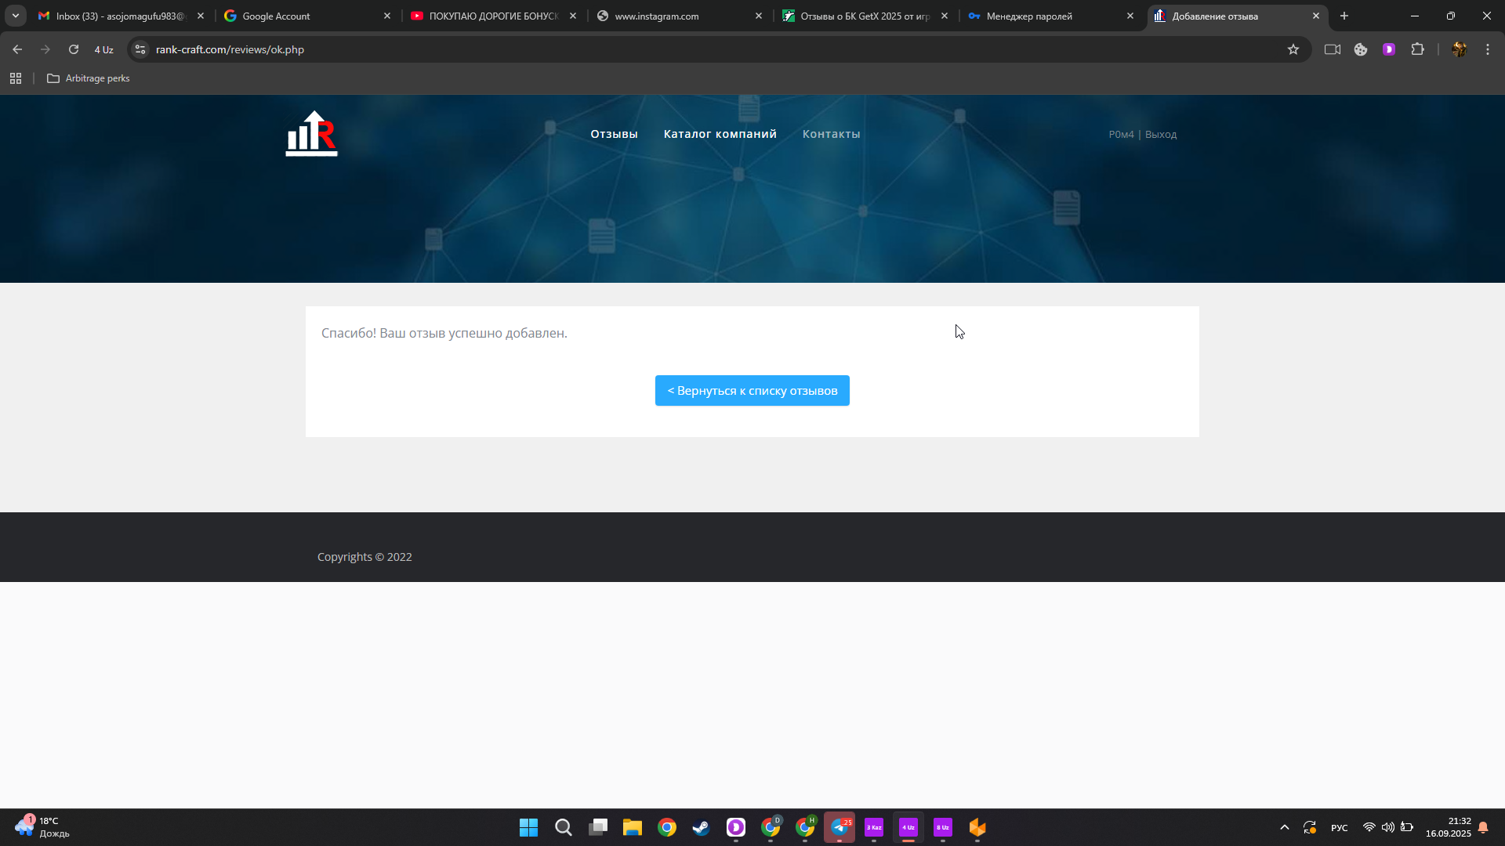Open the 8 Uz profile app in taskbar
1505x846 pixels.
tap(943, 827)
